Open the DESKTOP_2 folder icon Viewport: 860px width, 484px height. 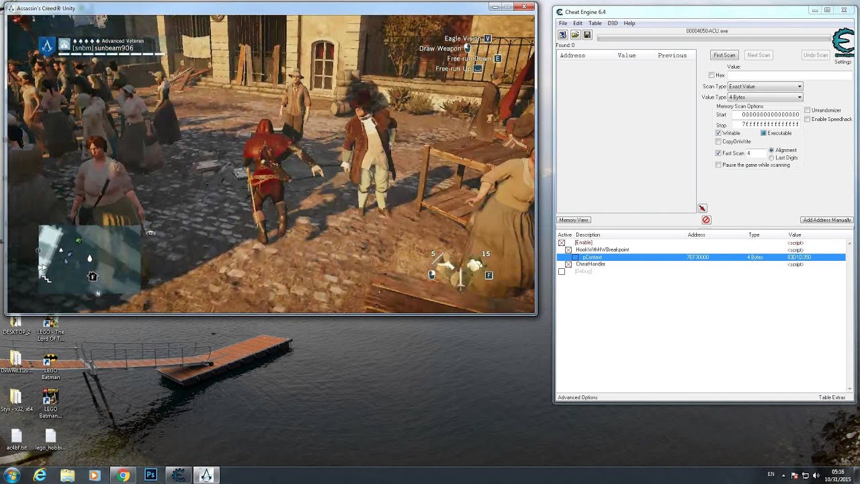click(x=16, y=325)
